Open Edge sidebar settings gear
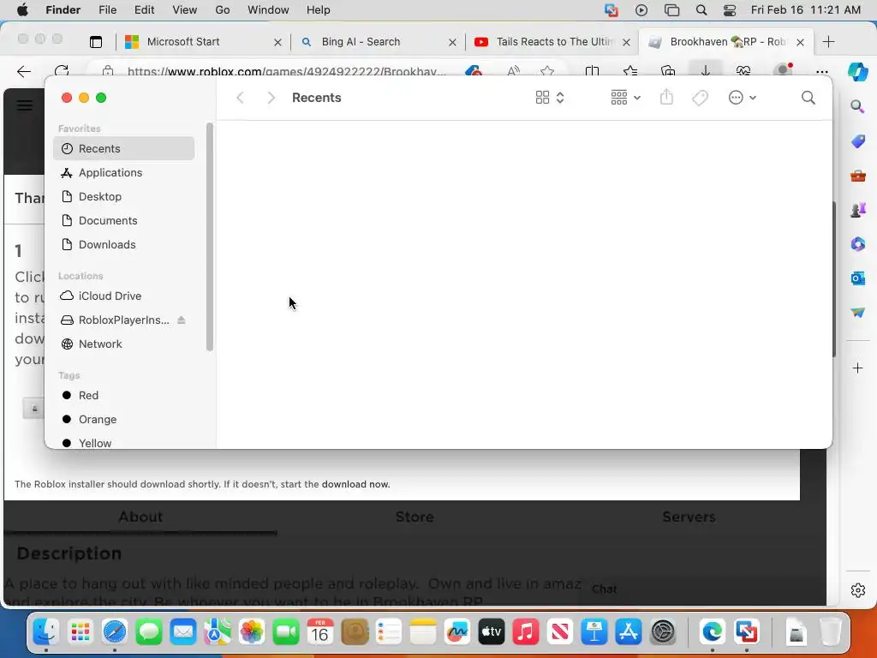 [x=858, y=590]
